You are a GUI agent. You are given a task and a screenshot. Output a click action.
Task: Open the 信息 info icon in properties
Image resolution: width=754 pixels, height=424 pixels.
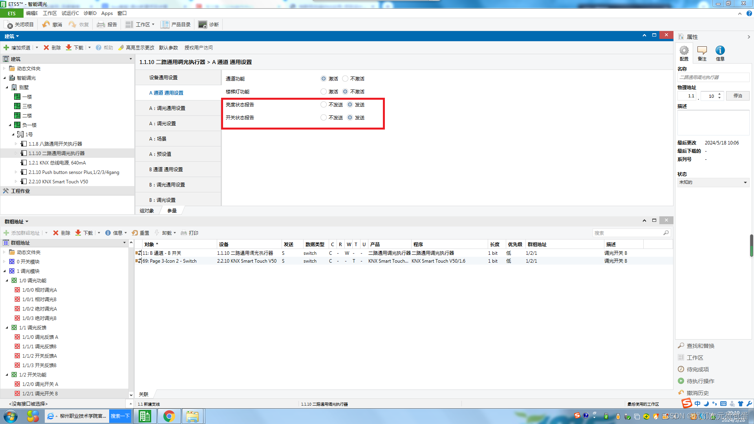point(720,51)
